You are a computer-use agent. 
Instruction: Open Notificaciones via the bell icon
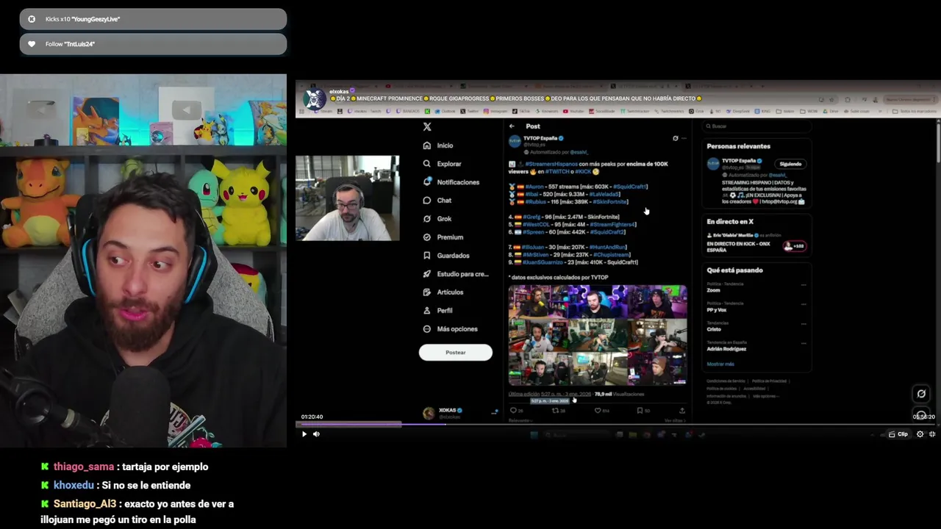427,181
